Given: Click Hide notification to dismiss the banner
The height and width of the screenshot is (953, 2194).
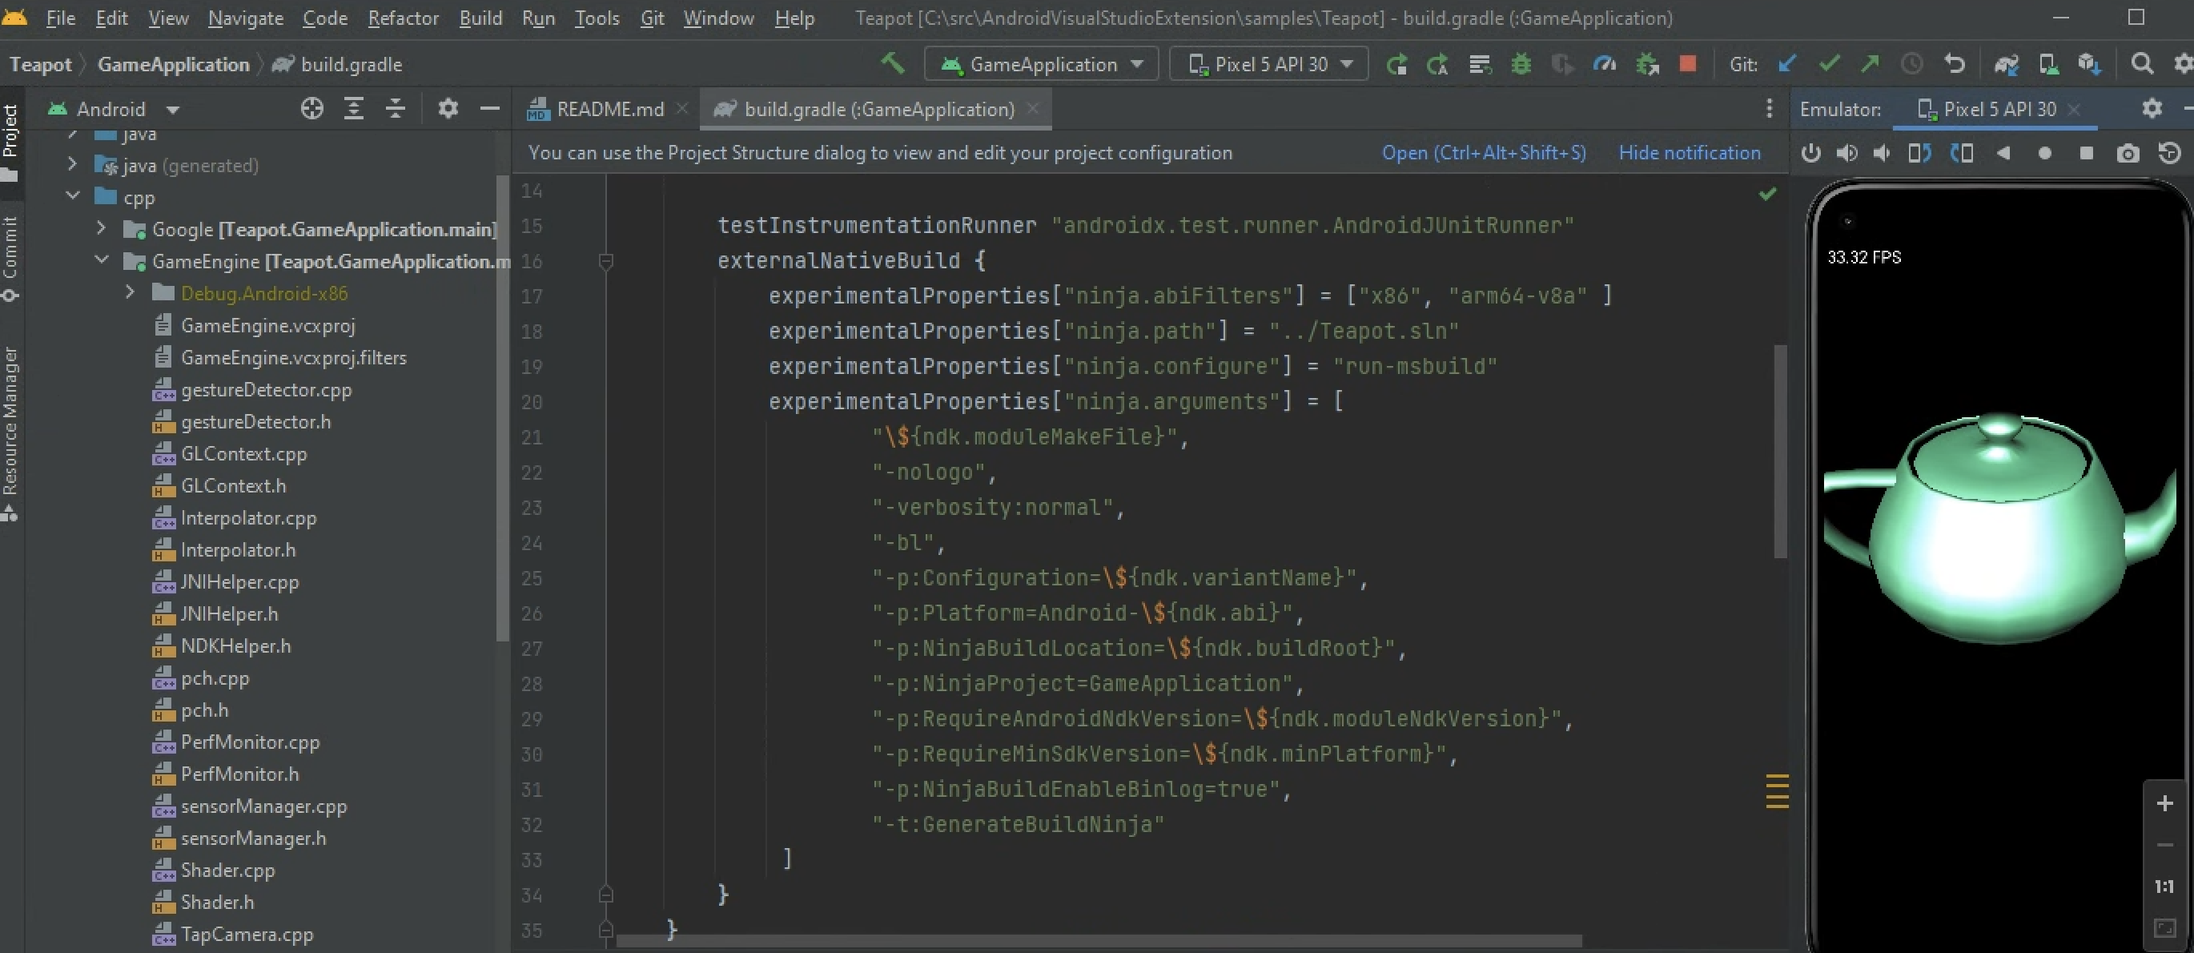Looking at the screenshot, I should point(1690,152).
